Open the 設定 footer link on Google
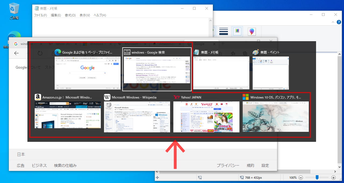Image resolution: width=344 pixels, height=183 pixels. (x=265, y=166)
